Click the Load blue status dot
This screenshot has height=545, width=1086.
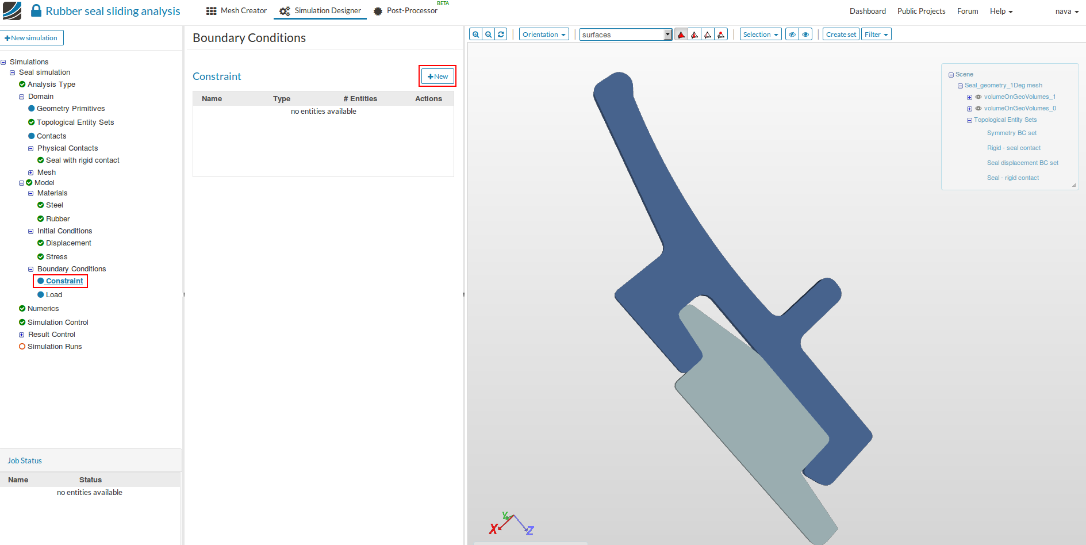click(x=41, y=295)
